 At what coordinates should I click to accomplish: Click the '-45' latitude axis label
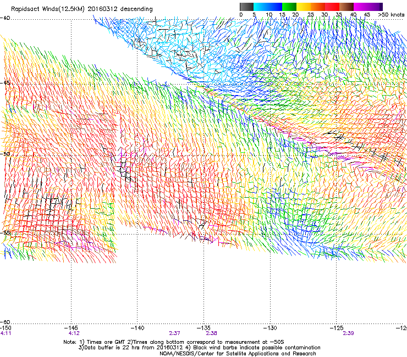coord(5,83)
